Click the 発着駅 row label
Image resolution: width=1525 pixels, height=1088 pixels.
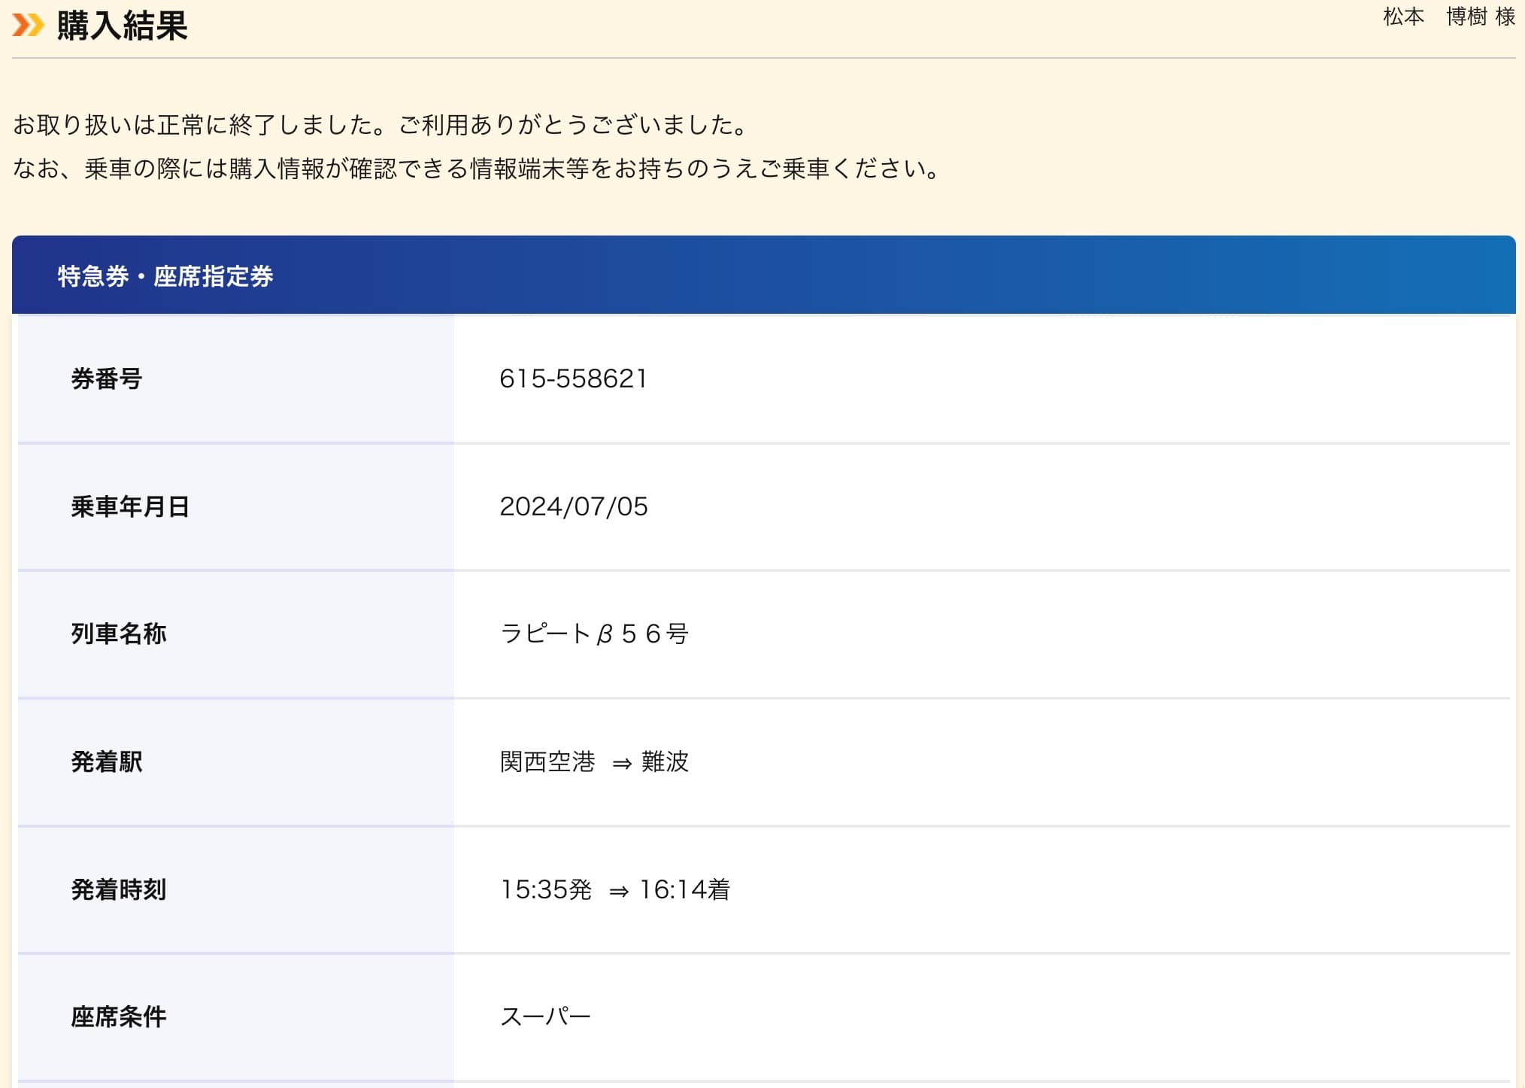pyautogui.click(x=107, y=761)
